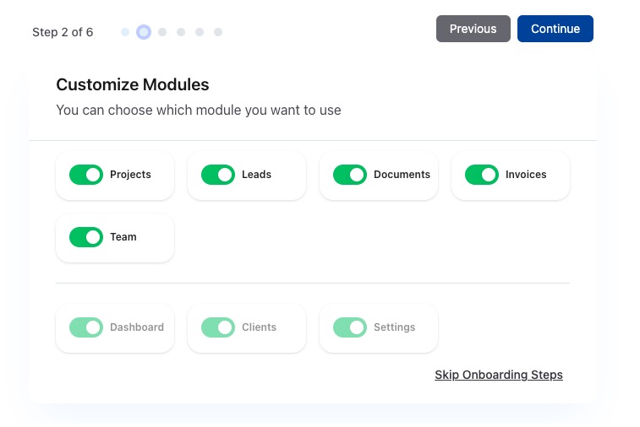Image resolution: width=640 pixels, height=427 pixels.
Task: Skip Onboarding Steps link
Action: 498,375
